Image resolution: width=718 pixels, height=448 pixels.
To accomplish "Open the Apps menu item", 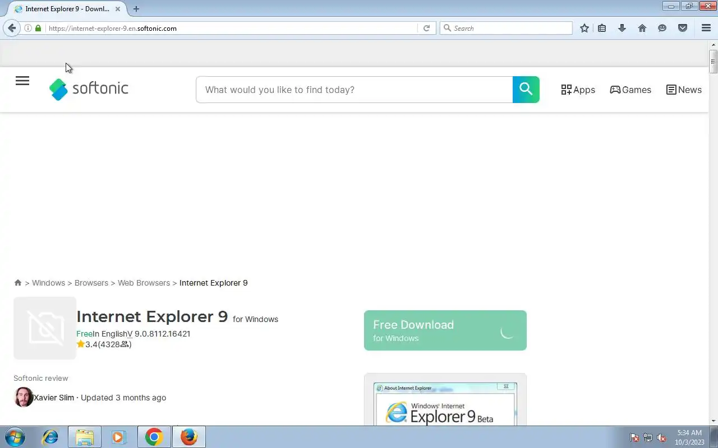I will click(x=578, y=90).
